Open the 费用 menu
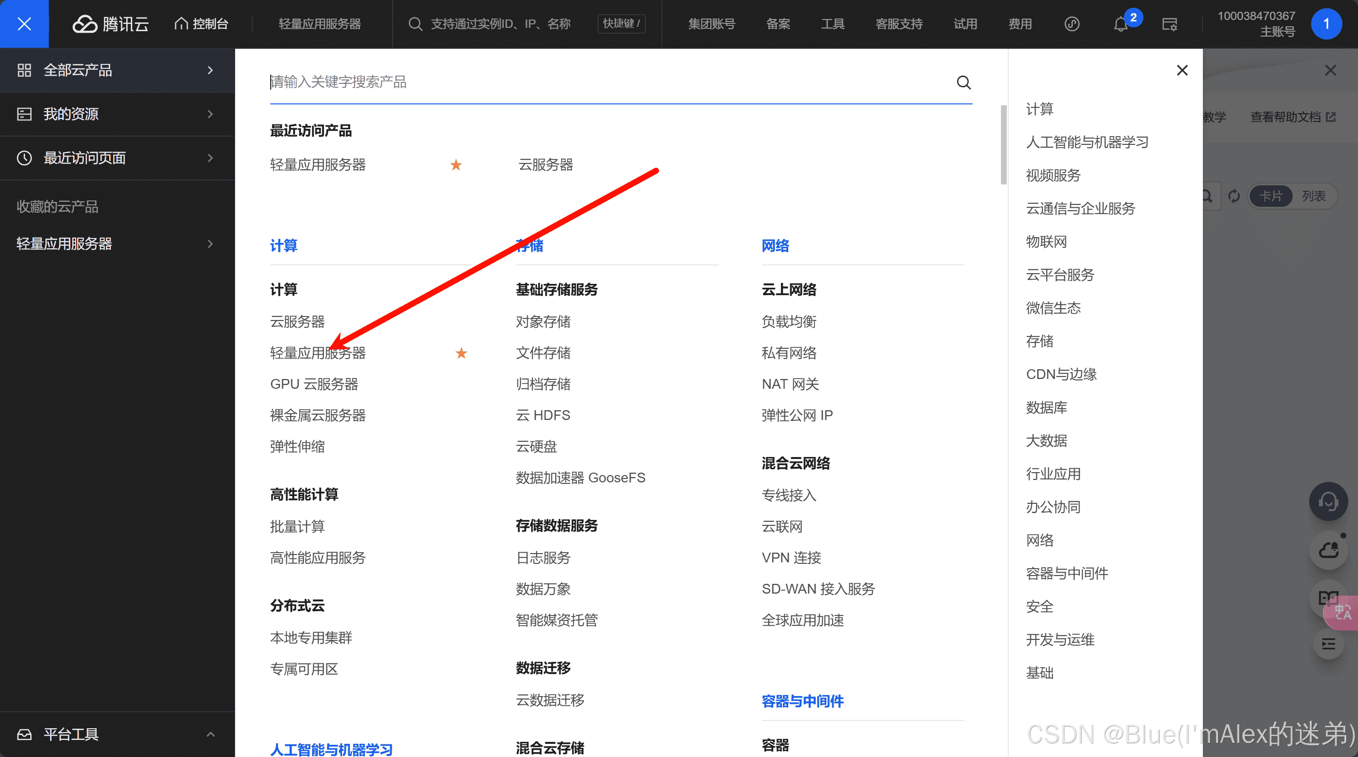Viewport: 1358px width, 757px height. (1019, 24)
